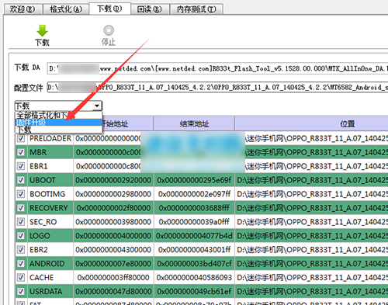Click BOOTIMG begin address 0x0000000002980000

[x=113, y=194]
